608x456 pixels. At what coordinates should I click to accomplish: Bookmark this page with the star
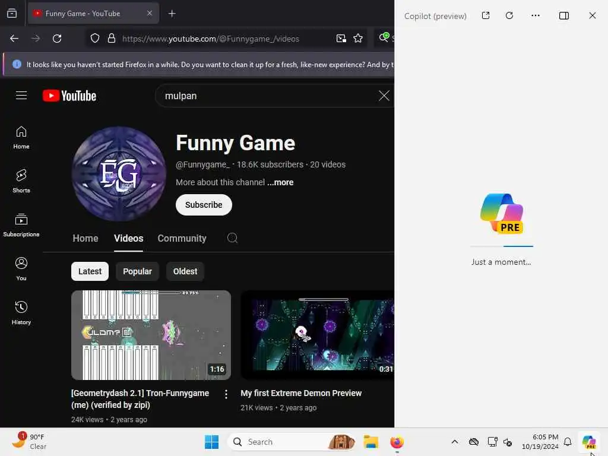[x=358, y=39]
